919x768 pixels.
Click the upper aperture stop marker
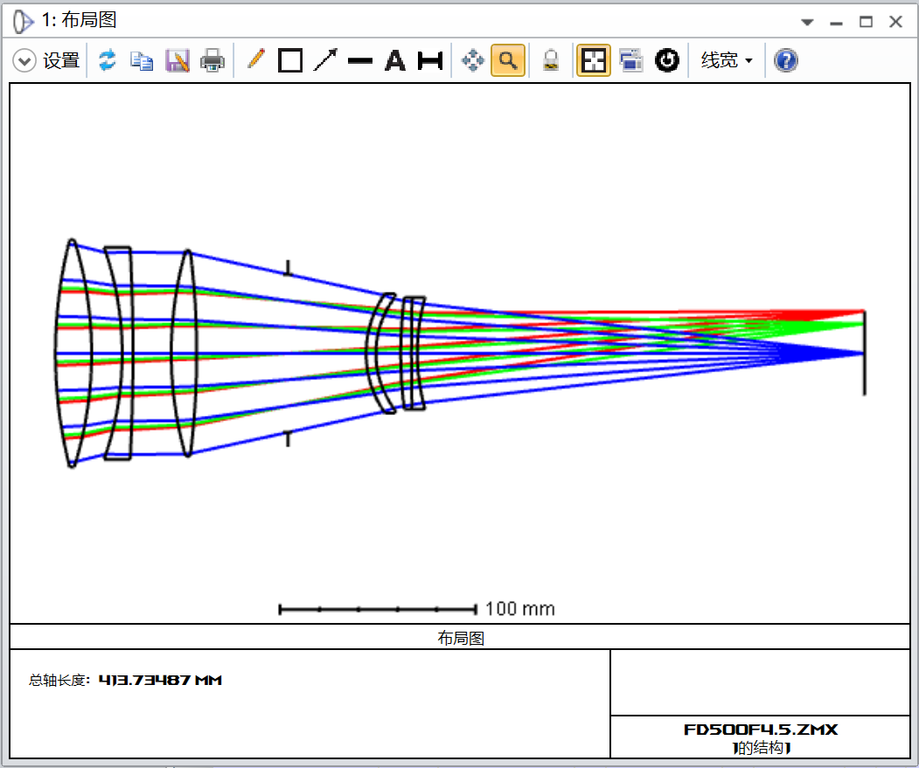point(287,268)
